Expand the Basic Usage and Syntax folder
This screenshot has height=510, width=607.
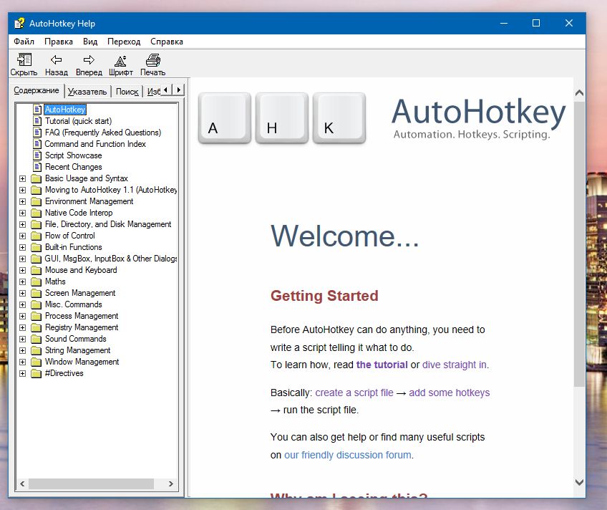(x=23, y=178)
